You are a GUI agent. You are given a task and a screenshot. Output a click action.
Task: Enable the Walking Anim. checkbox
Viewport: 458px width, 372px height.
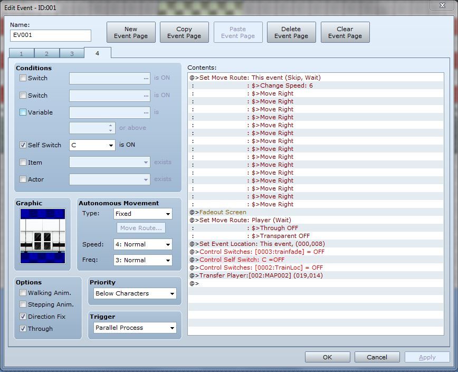(x=23, y=293)
